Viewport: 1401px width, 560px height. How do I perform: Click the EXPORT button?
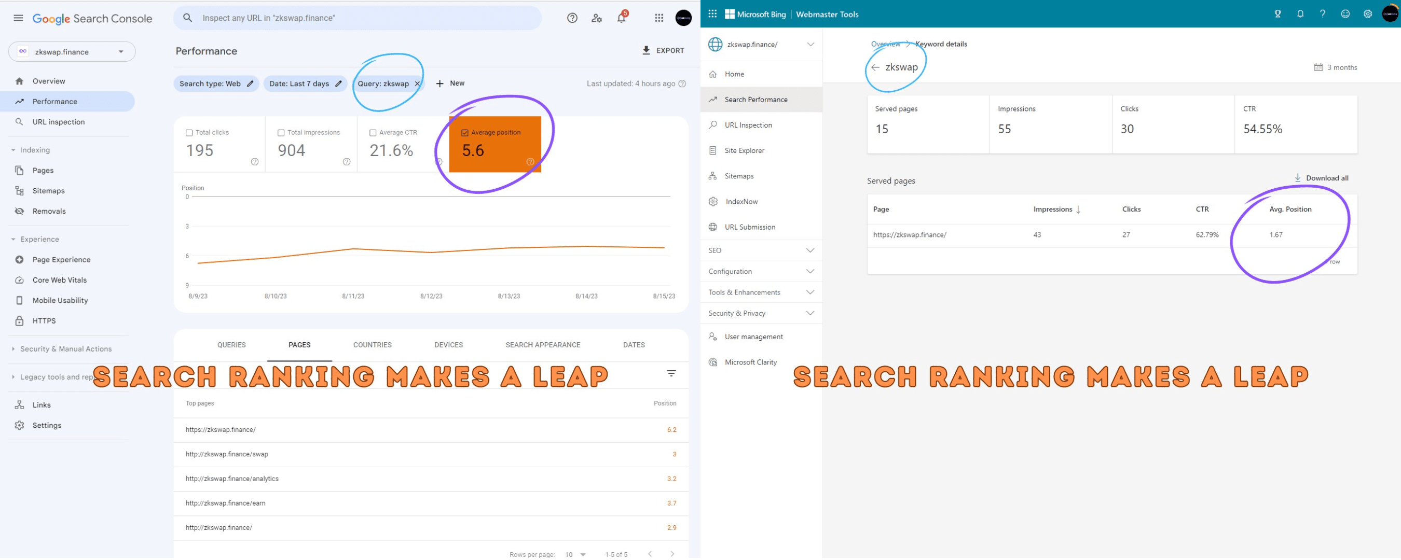tap(663, 51)
